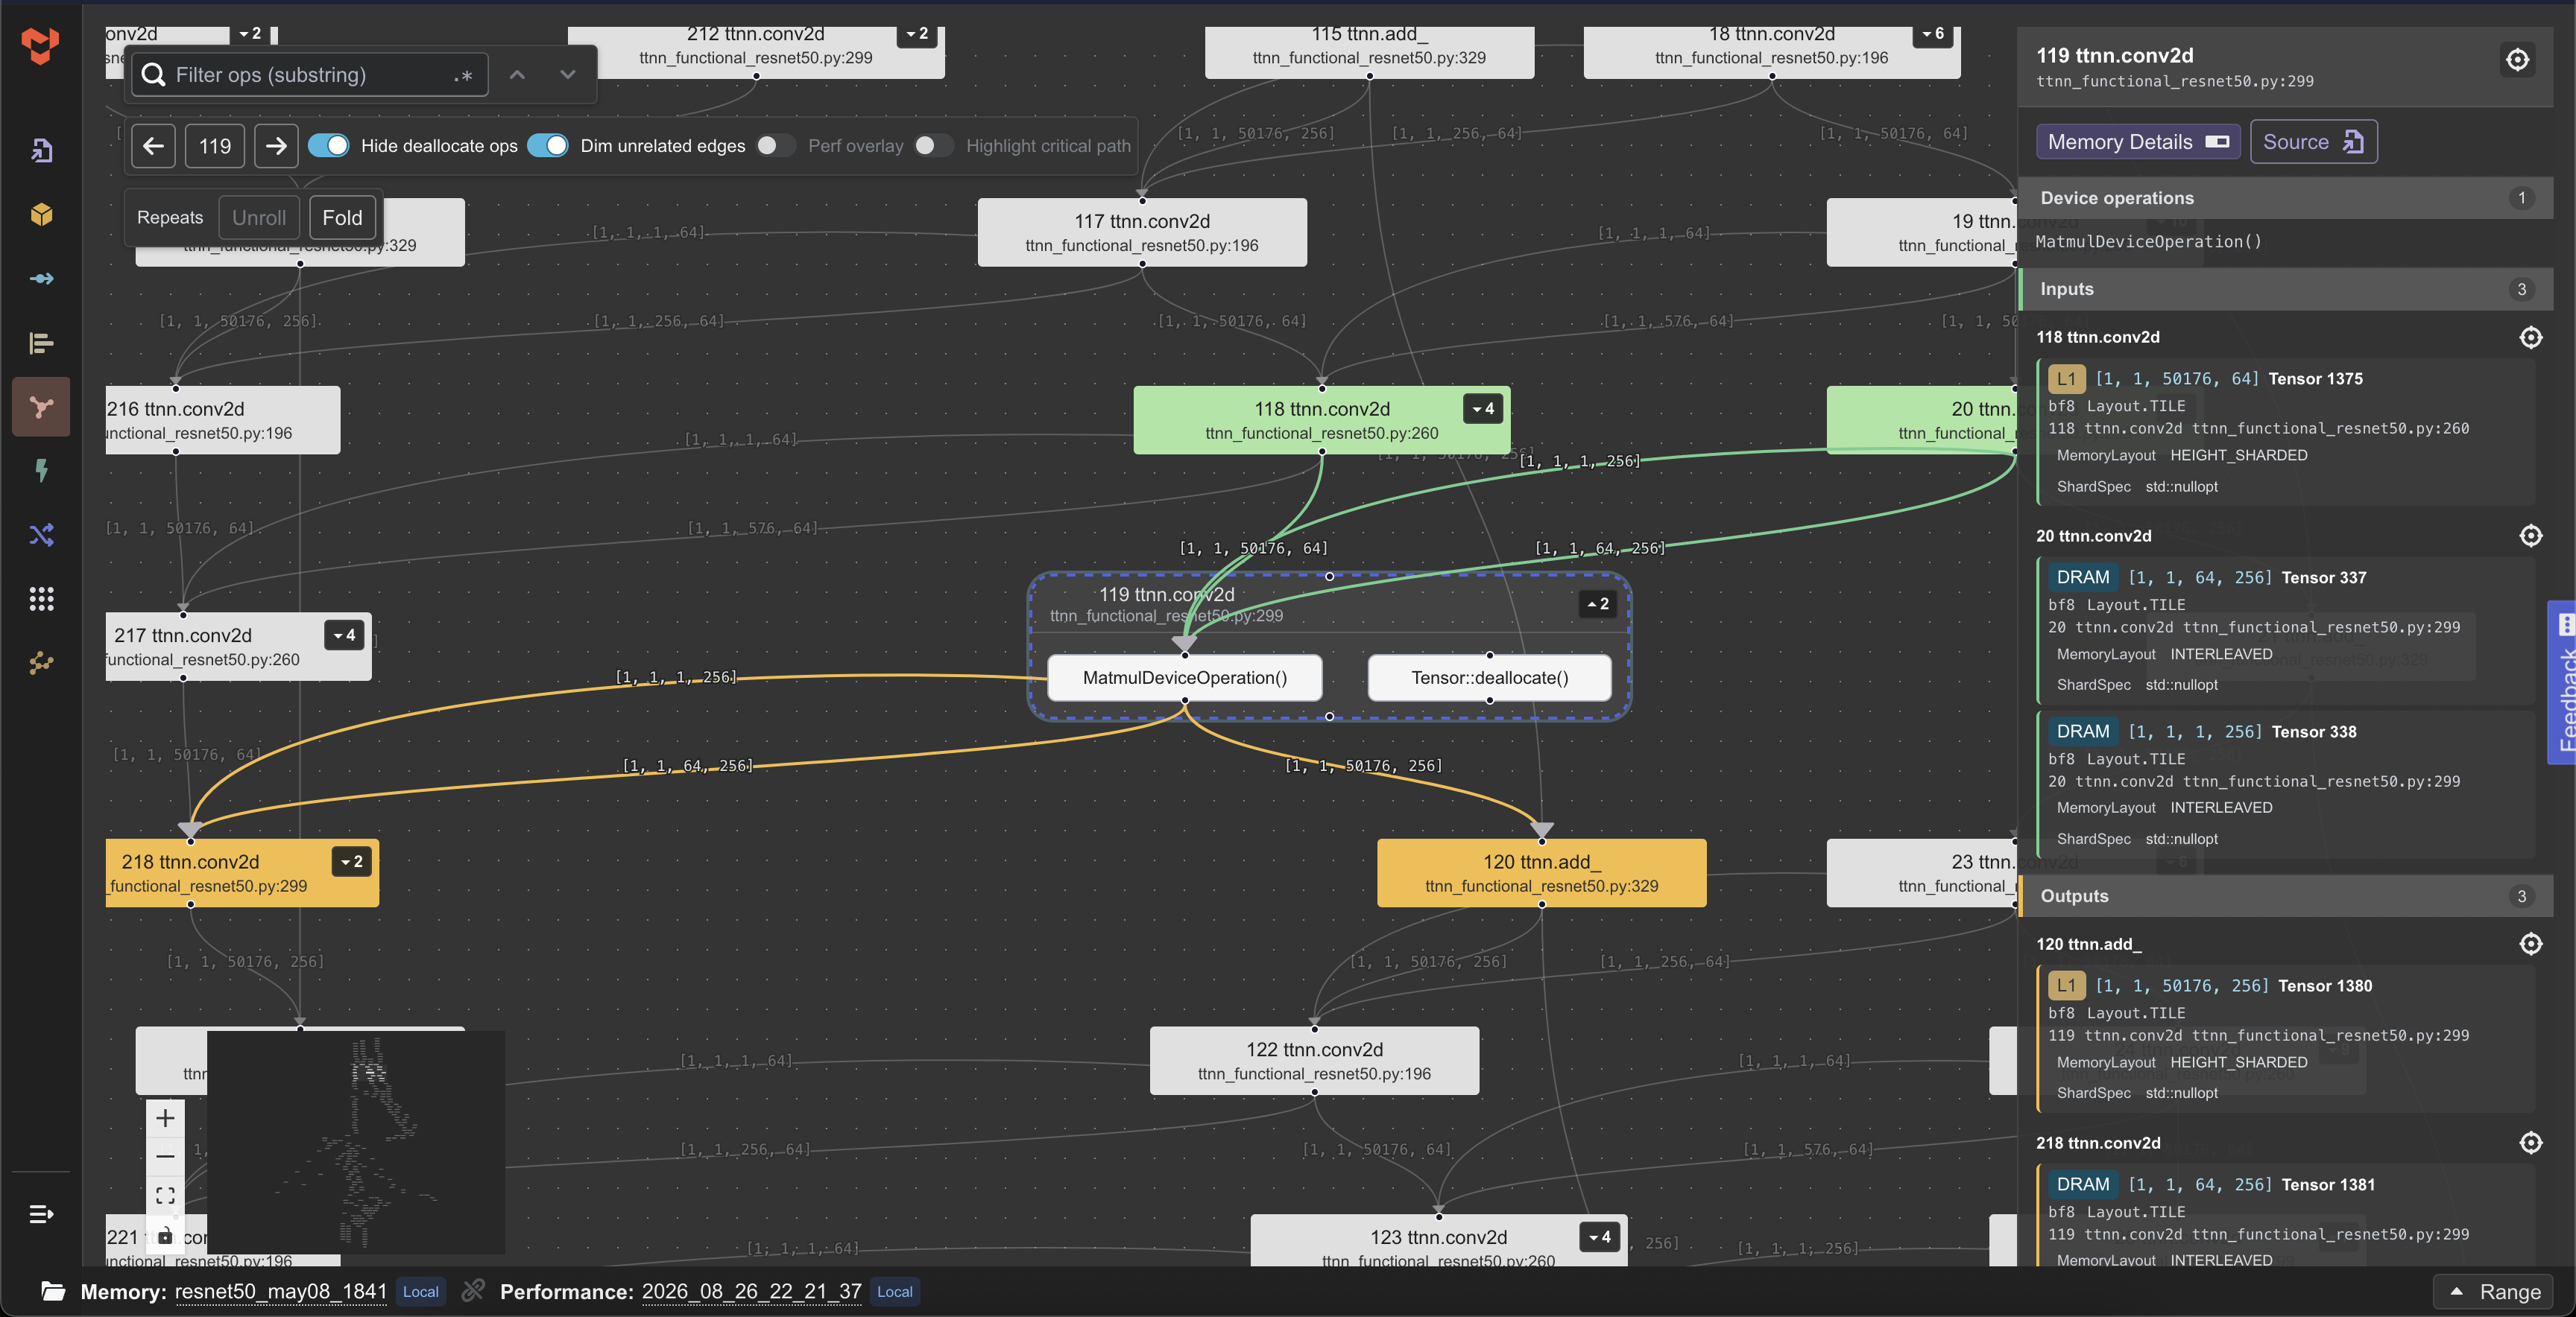Select Fold repeats option
This screenshot has width=2576, height=1317.
(x=342, y=218)
